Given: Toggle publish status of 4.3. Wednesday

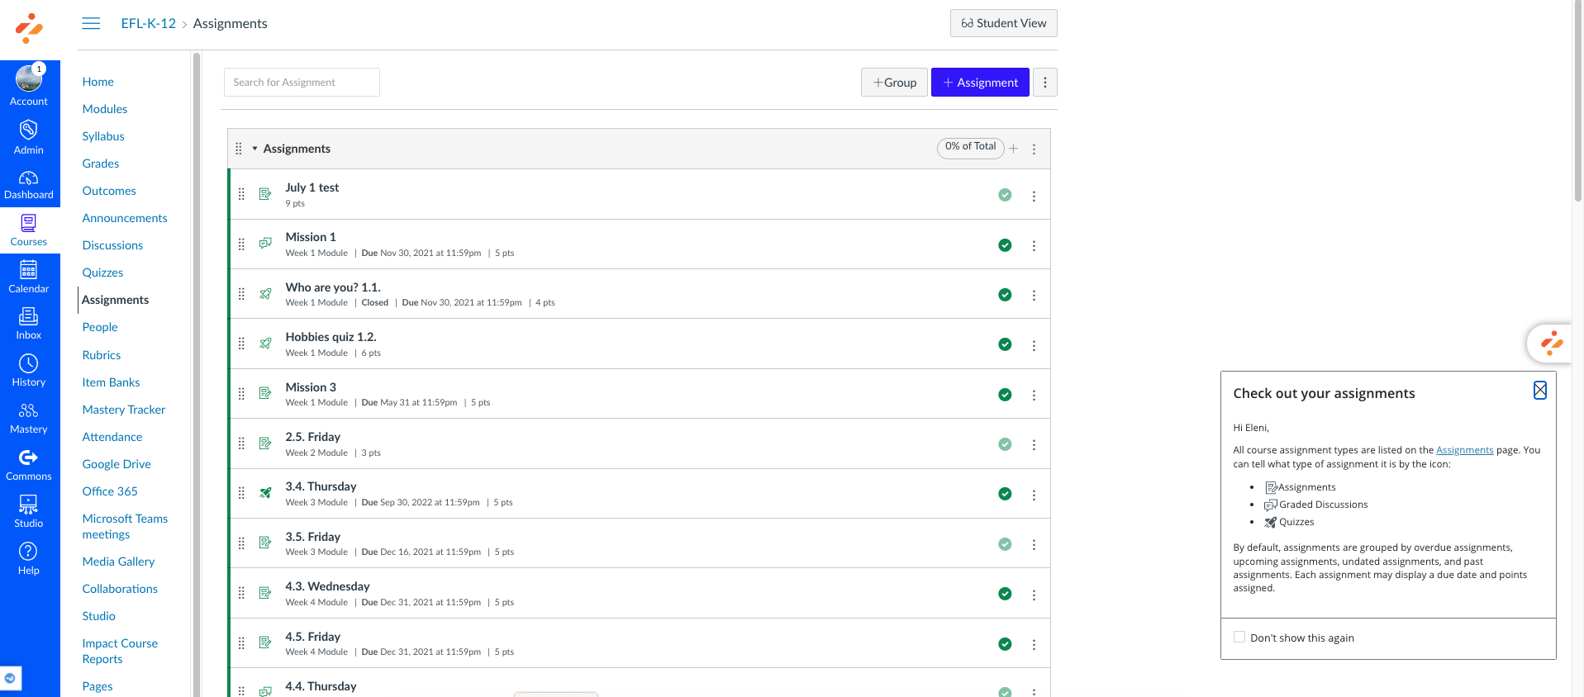Looking at the screenshot, I should click(1005, 594).
